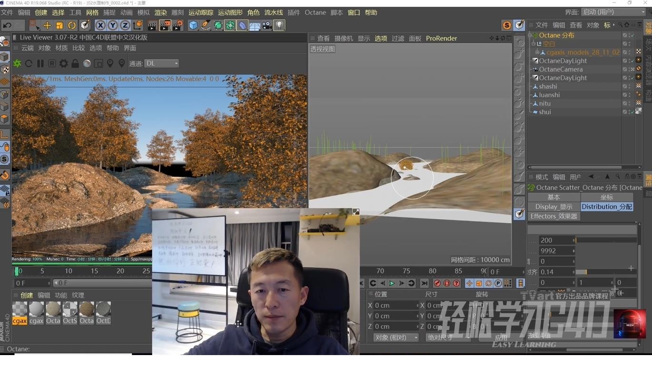Select the shashi object

tap(548, 86)
